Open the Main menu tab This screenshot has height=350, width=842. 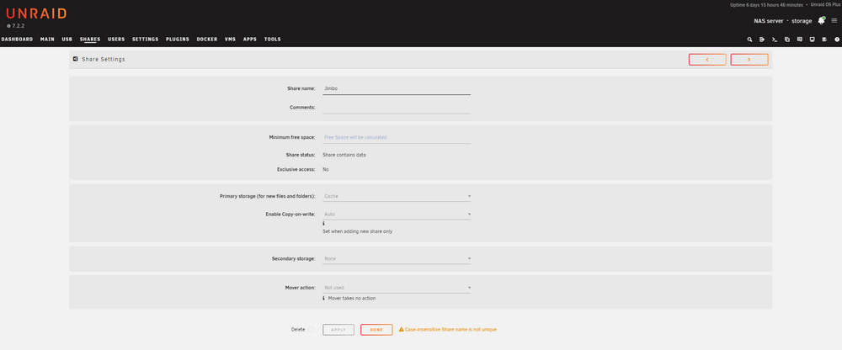(x=47, y=40)
